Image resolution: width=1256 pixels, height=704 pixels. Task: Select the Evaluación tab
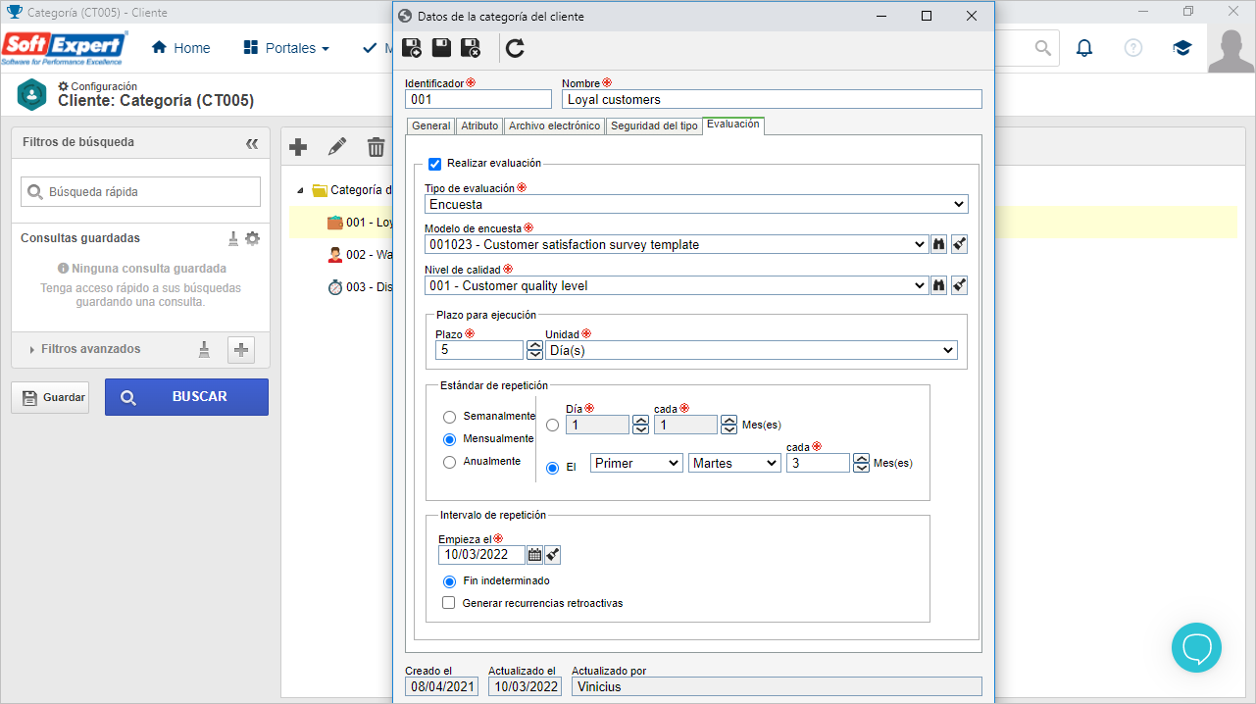[732, 125]
